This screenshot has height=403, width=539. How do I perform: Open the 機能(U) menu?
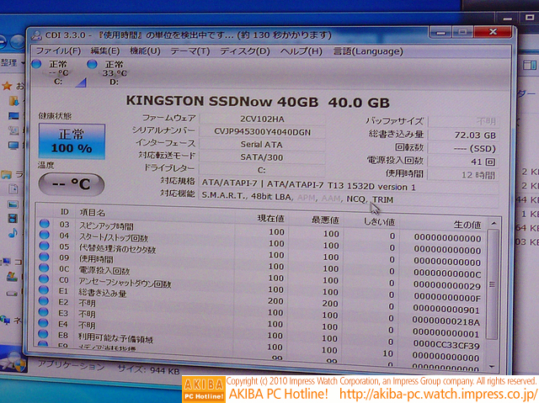(144, 50)
